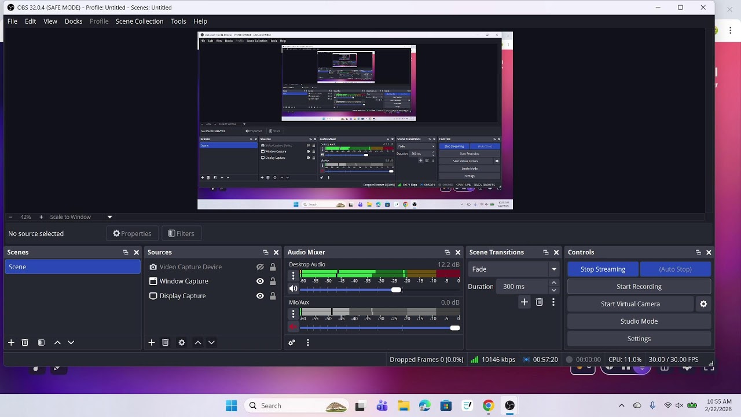Add a new scene with plus icon

11,342
